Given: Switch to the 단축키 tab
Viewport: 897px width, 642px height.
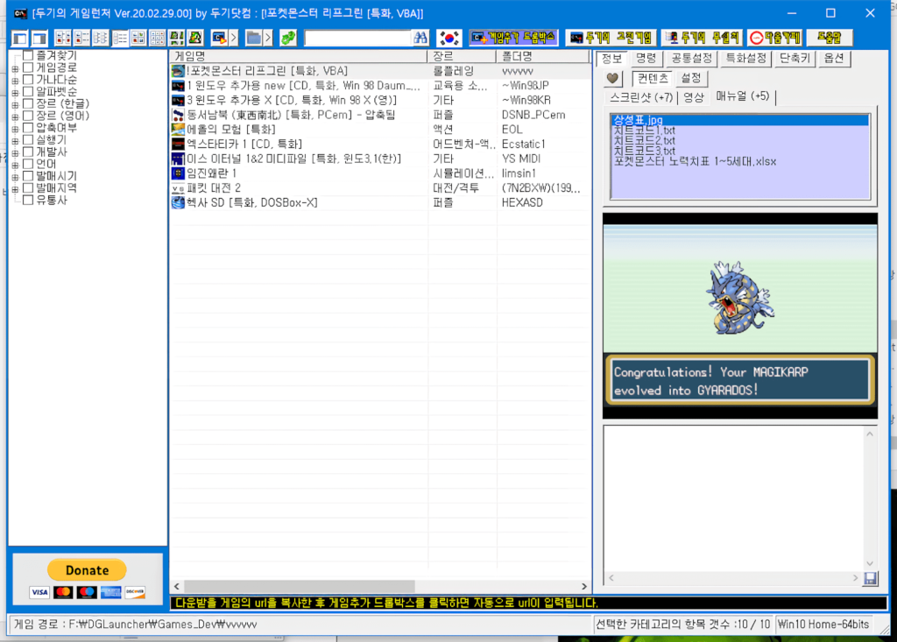Looking at the screenshot, I should pyautogui.click(x=795, y=59).
